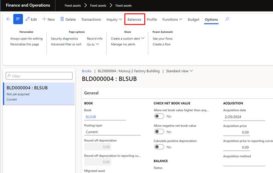Viewport: 273px width, 173px height.
Task: Toggle the blue list pane icon
Action: (x=18, y=19)
